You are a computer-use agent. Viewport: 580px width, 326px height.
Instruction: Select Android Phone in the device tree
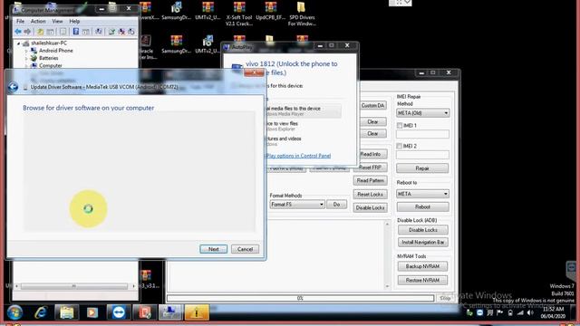click(55, 51)
